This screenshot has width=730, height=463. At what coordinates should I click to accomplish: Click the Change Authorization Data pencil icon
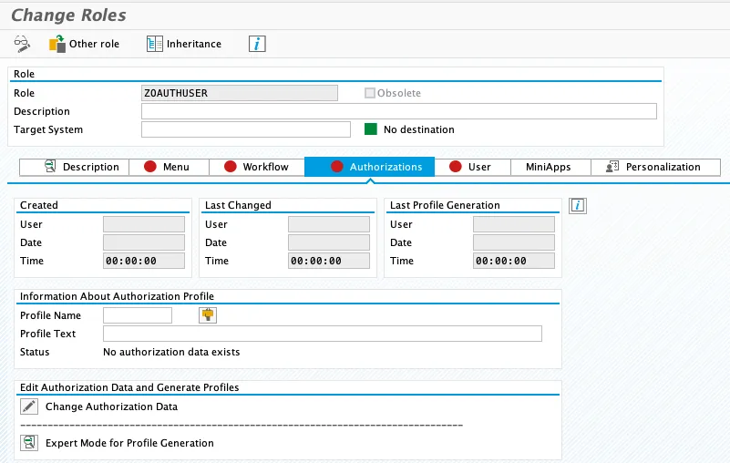[x=29, y=406]
